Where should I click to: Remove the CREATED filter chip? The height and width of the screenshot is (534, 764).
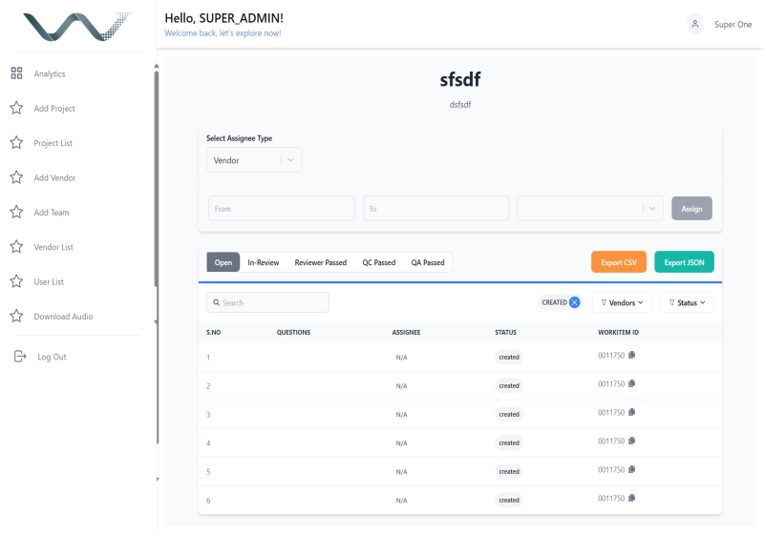click(575, 302)
